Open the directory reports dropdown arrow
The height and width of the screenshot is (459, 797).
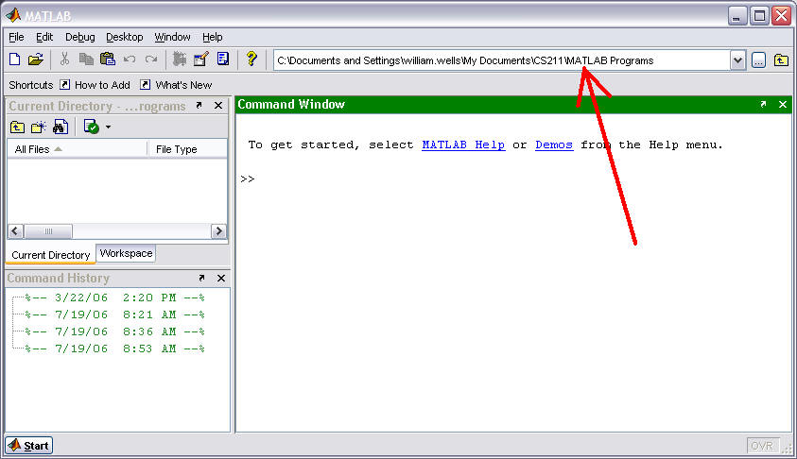pos(109,127)
